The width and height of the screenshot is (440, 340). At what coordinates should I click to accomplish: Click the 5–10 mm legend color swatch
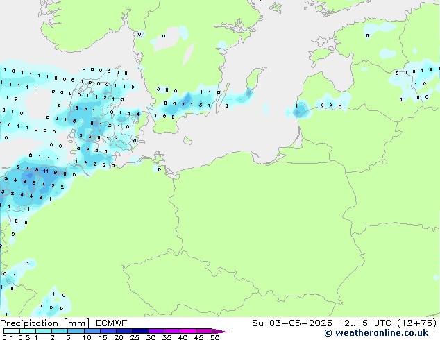(76, 331)
